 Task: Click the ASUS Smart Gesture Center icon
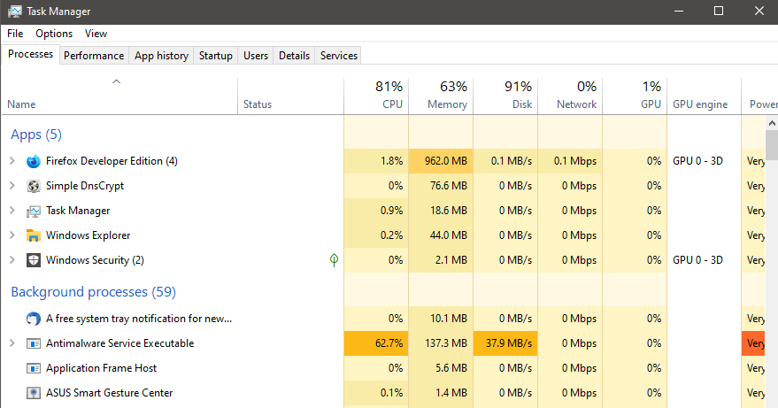(x=34, y=393)
